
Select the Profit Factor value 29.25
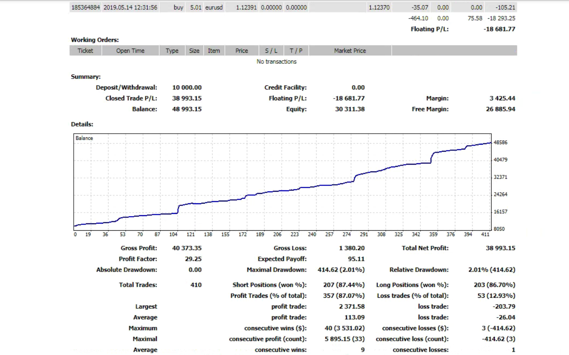(x=193, y=259)
